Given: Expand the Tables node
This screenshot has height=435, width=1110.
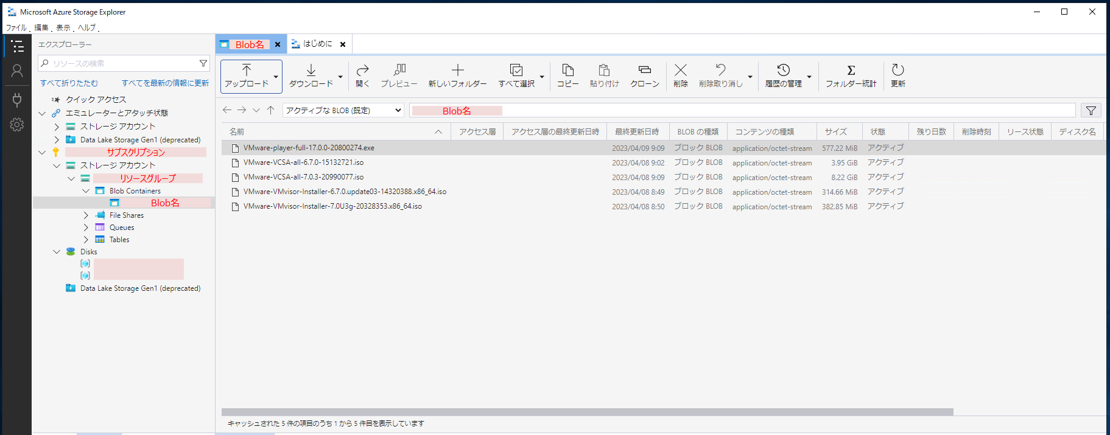Looking at the screenshot, I should click(86, 240).
